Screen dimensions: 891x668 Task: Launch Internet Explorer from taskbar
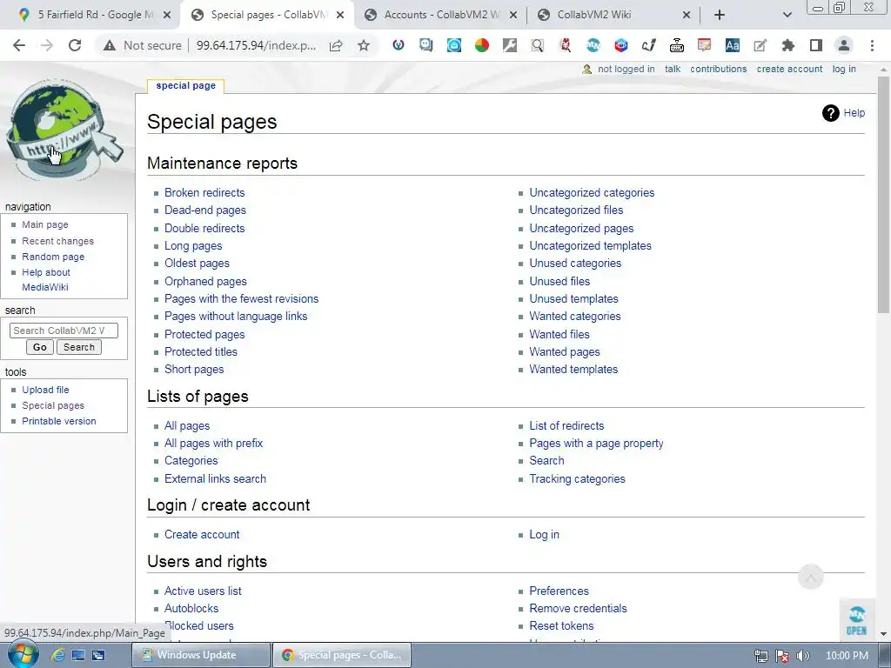coord(58,655)
